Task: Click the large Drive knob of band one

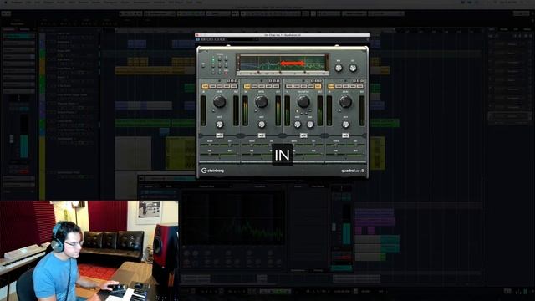Action: 219,101
